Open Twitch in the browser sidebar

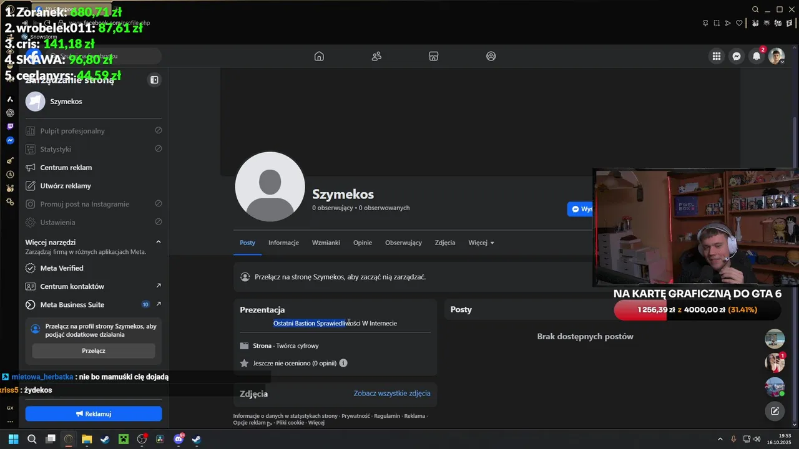point(10,127)
